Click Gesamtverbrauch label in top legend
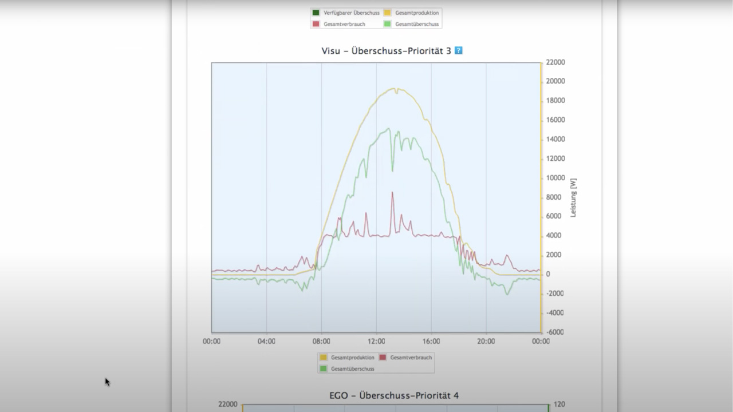 coord(344,24)
